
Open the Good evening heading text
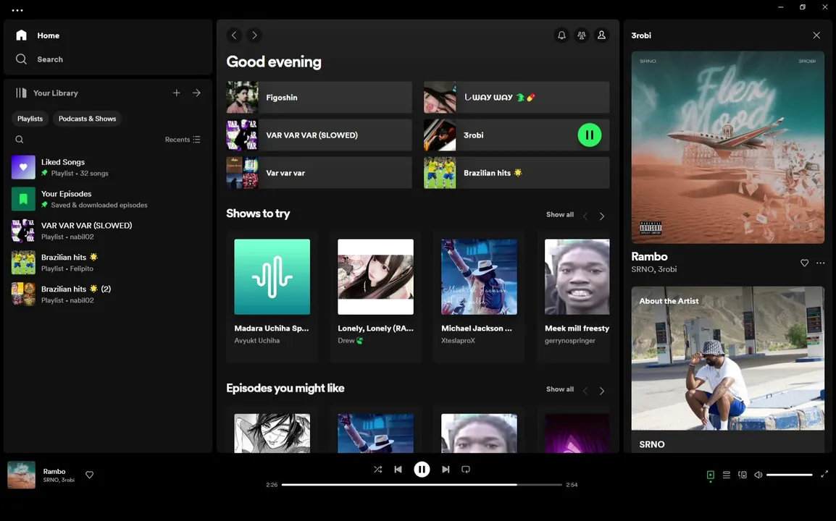(x=274, y=62)
